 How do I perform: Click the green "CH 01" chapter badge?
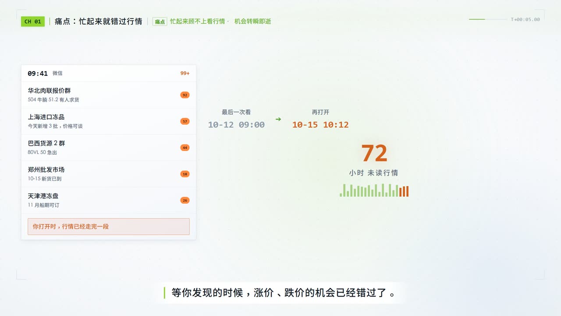33,22
